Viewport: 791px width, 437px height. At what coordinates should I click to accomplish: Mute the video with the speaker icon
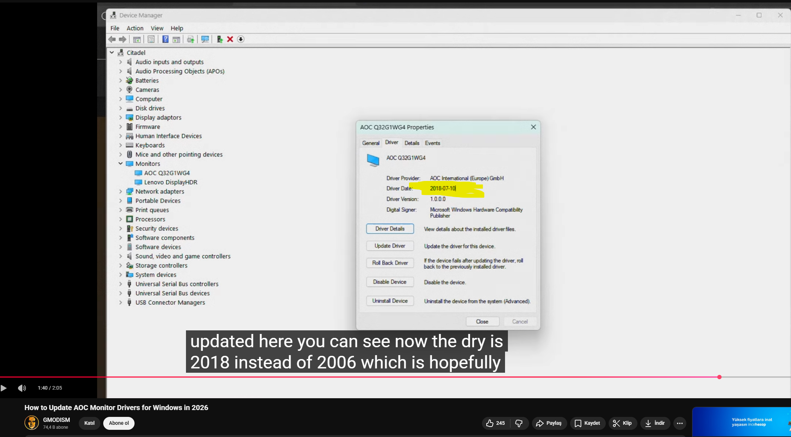click(22, 388)
